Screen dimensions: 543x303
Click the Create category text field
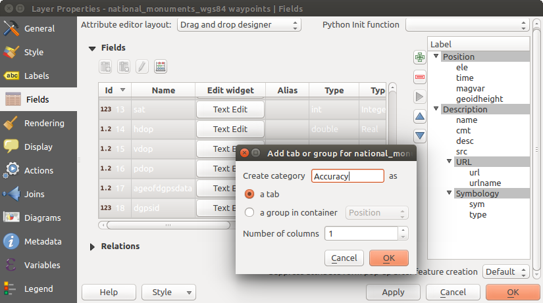pyautogui.click(x=348, y=175)
